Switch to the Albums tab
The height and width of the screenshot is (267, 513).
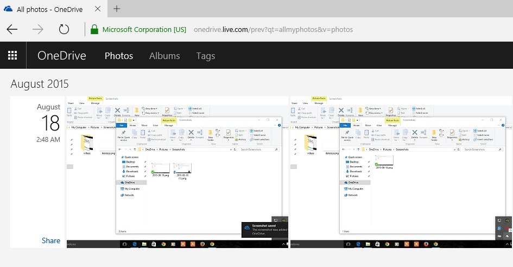[164, 56]
